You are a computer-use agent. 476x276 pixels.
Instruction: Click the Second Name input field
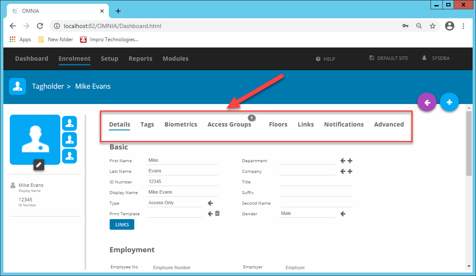tap(316, 203)
